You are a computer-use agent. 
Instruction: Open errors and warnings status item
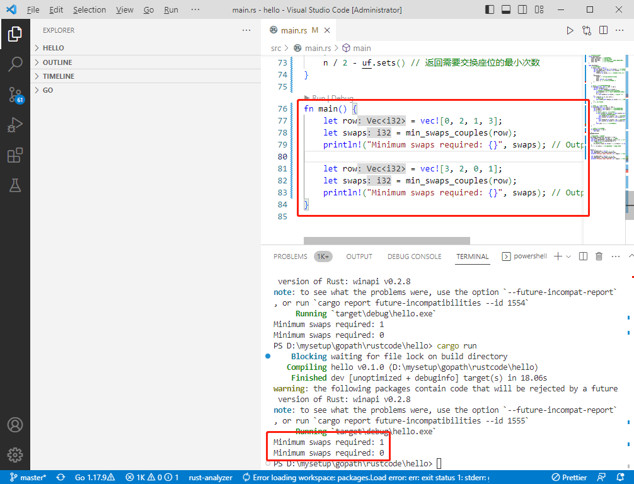[152, 477]
